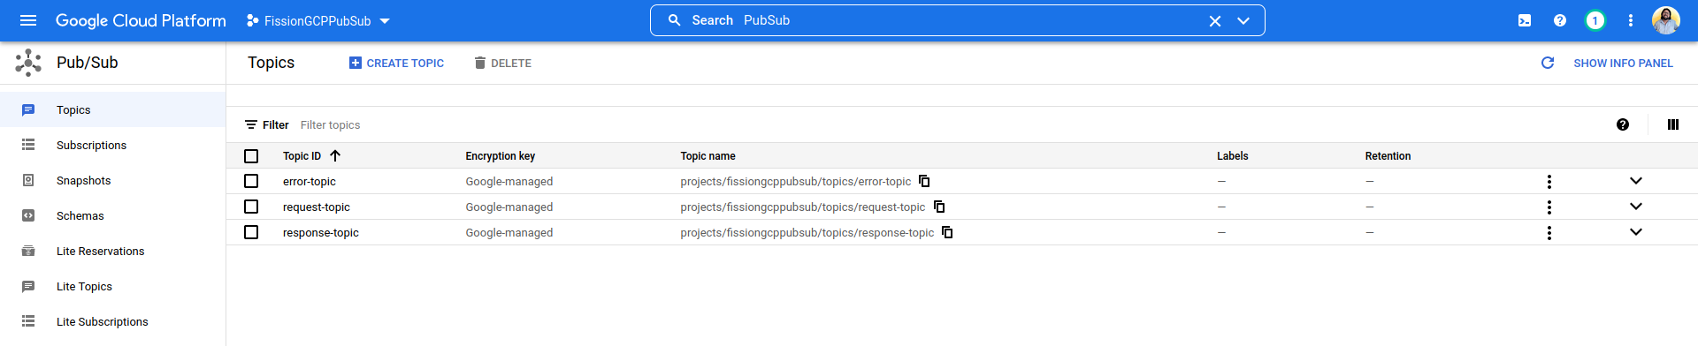This screenshot has width=1698, height=346.
Task: Open the main navigation hamburger menu
Action: pyautogui.click(x=28, y=20)
